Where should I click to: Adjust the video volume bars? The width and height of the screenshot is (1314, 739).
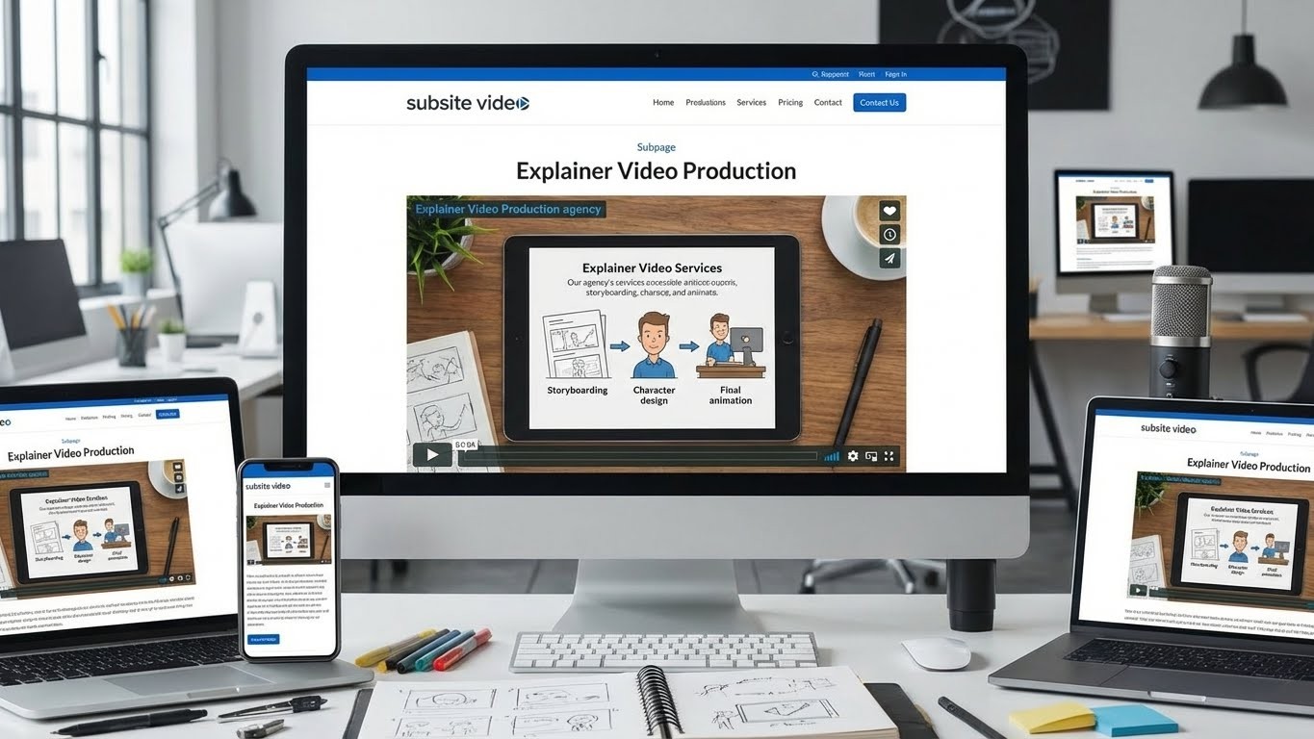click(832, 456)
